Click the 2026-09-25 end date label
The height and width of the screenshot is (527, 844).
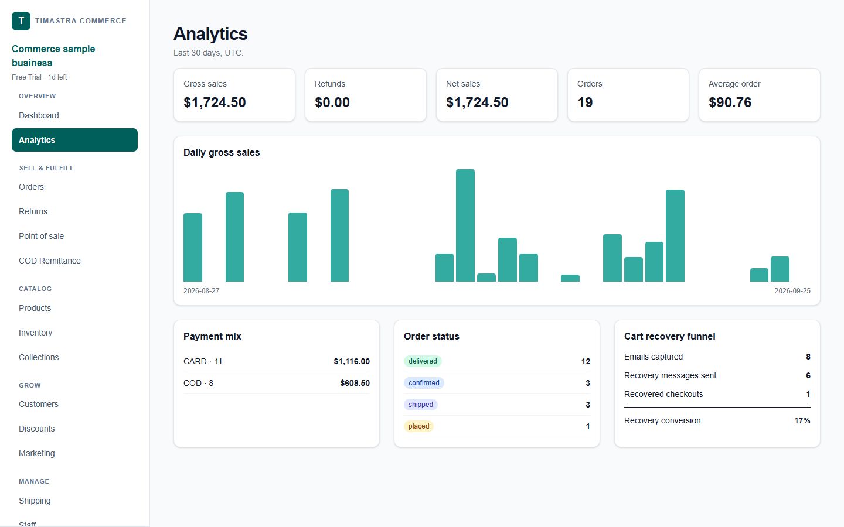click(792, 291)
